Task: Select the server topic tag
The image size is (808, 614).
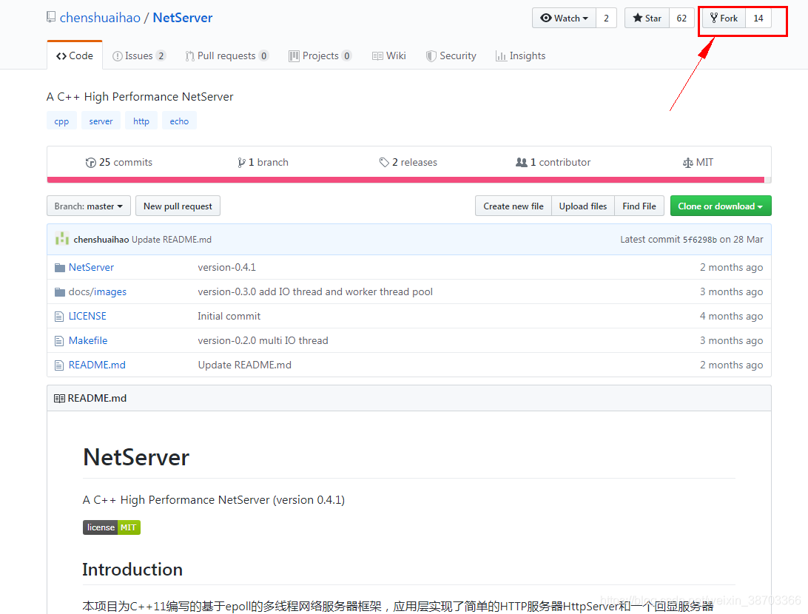Action: coord(101,121)
